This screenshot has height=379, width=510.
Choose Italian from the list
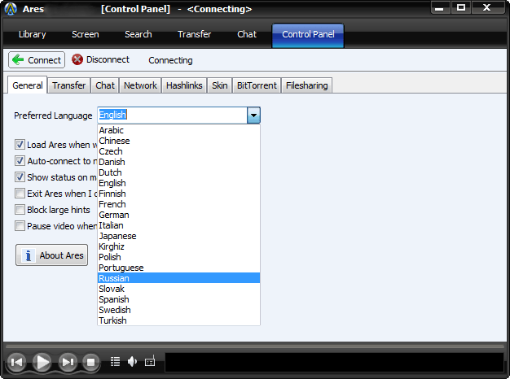click(178, 225)
